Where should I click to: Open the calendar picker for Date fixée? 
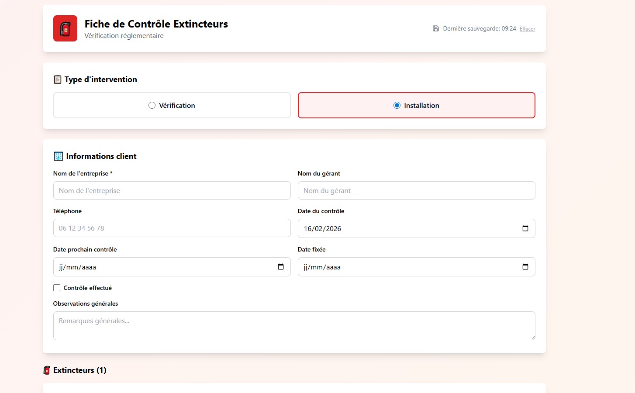(x=525, y=266)
